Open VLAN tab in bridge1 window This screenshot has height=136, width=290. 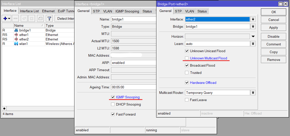point(108,11)
